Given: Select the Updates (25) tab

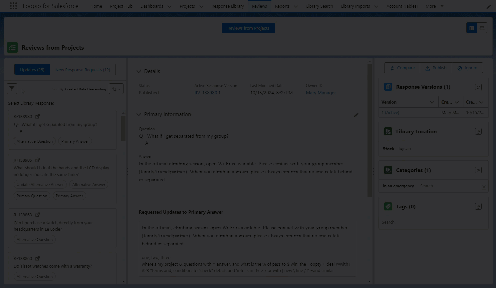Looking at the screenshot, I should click(x=32, y=70).
